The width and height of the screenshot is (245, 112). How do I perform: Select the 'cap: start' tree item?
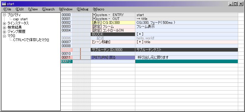point(20,19)
